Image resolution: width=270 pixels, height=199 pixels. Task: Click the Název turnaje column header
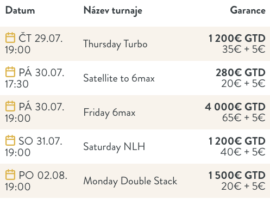click(113, 11)
